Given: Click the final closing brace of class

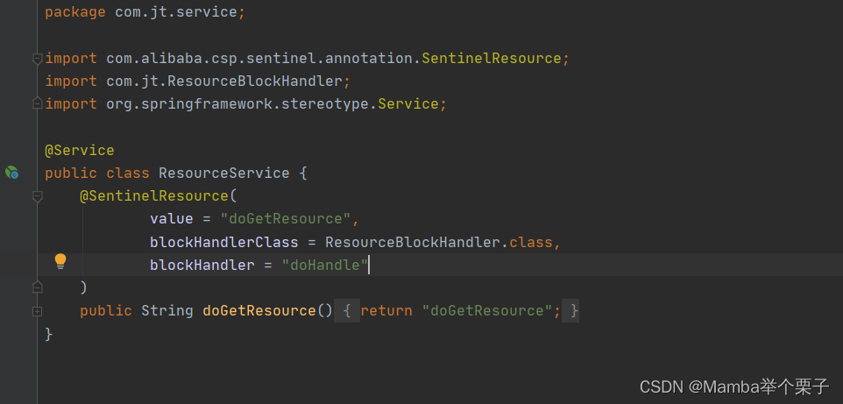Looking at the screenshot, I should point(49,334).
